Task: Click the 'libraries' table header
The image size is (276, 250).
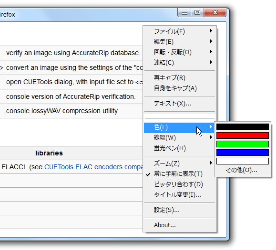Action: coord(49,153)
